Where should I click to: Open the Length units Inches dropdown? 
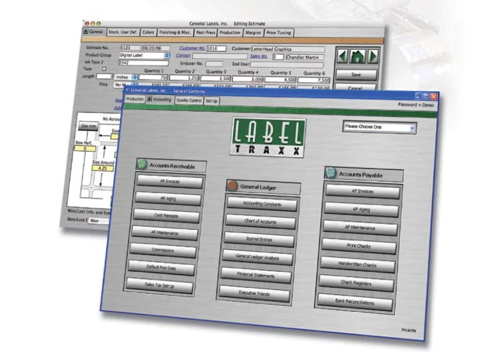tap(125, 77)
